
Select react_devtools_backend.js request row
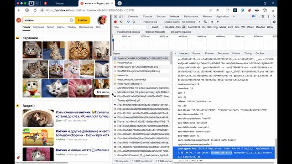pyautogui.click(x=141, y=80)
